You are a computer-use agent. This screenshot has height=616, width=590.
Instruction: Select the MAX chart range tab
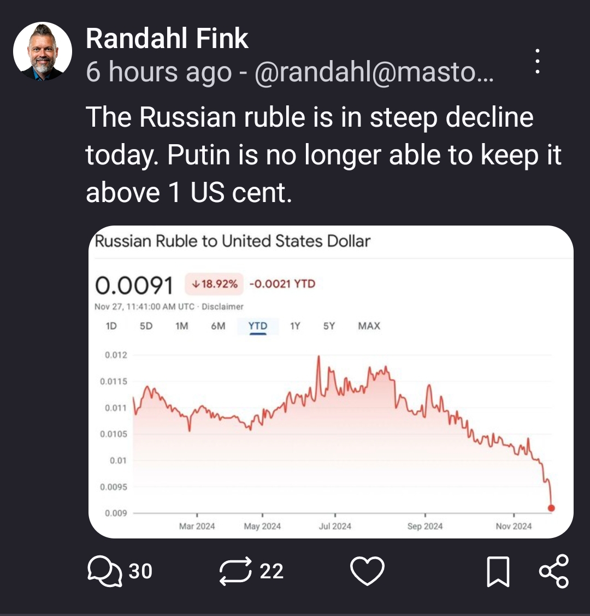[369, 326]
